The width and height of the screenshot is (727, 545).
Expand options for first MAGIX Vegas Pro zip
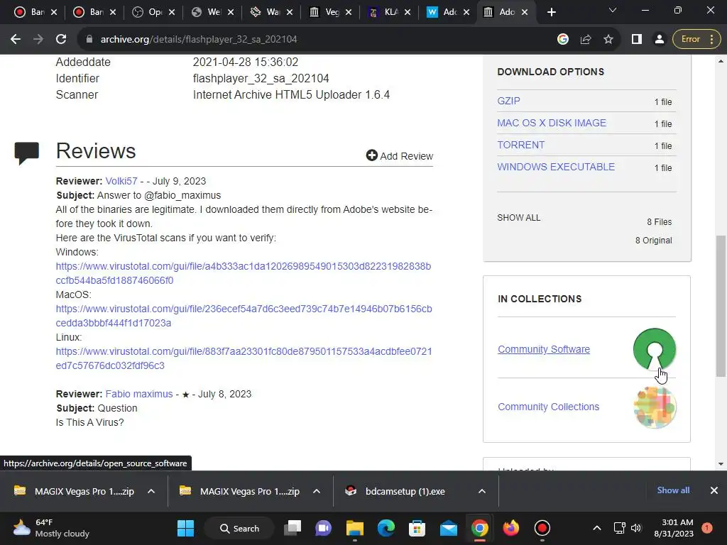click(x=151, y=491)
